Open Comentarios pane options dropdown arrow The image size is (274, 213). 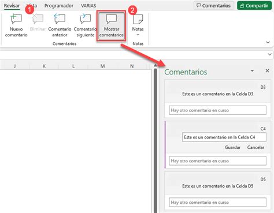[252, 71]
